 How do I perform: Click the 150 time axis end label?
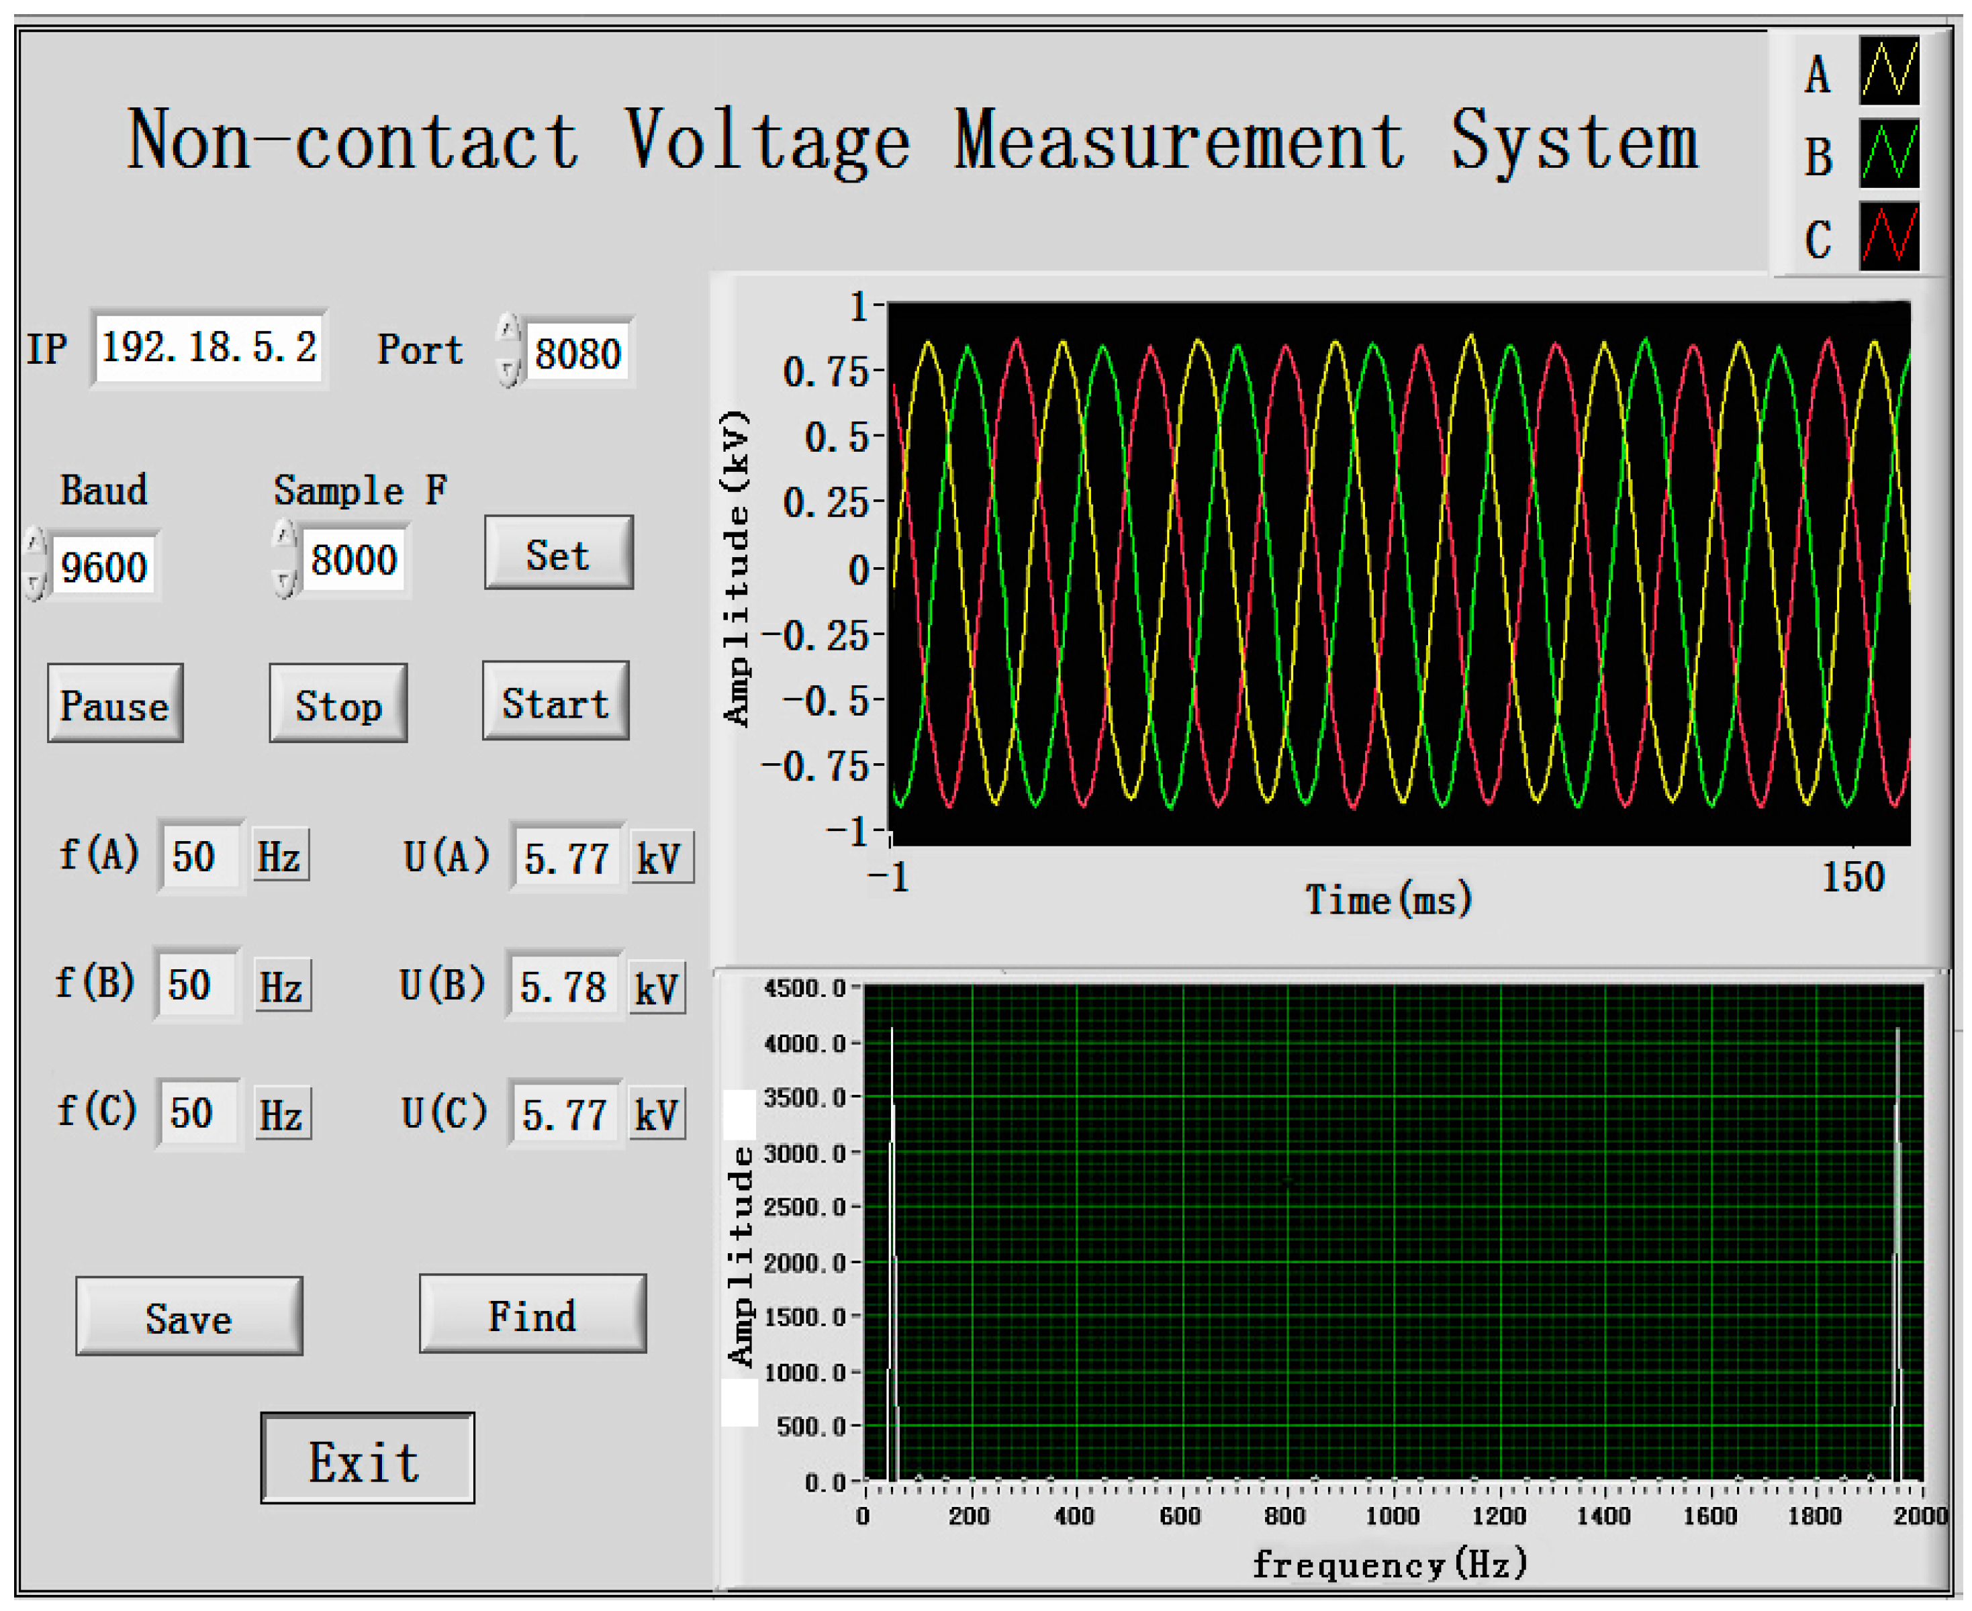[x=1852, y=877]
